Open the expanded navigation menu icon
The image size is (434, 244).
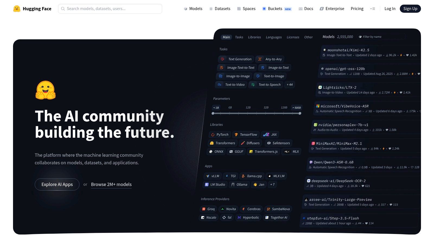tap(372, 9)
